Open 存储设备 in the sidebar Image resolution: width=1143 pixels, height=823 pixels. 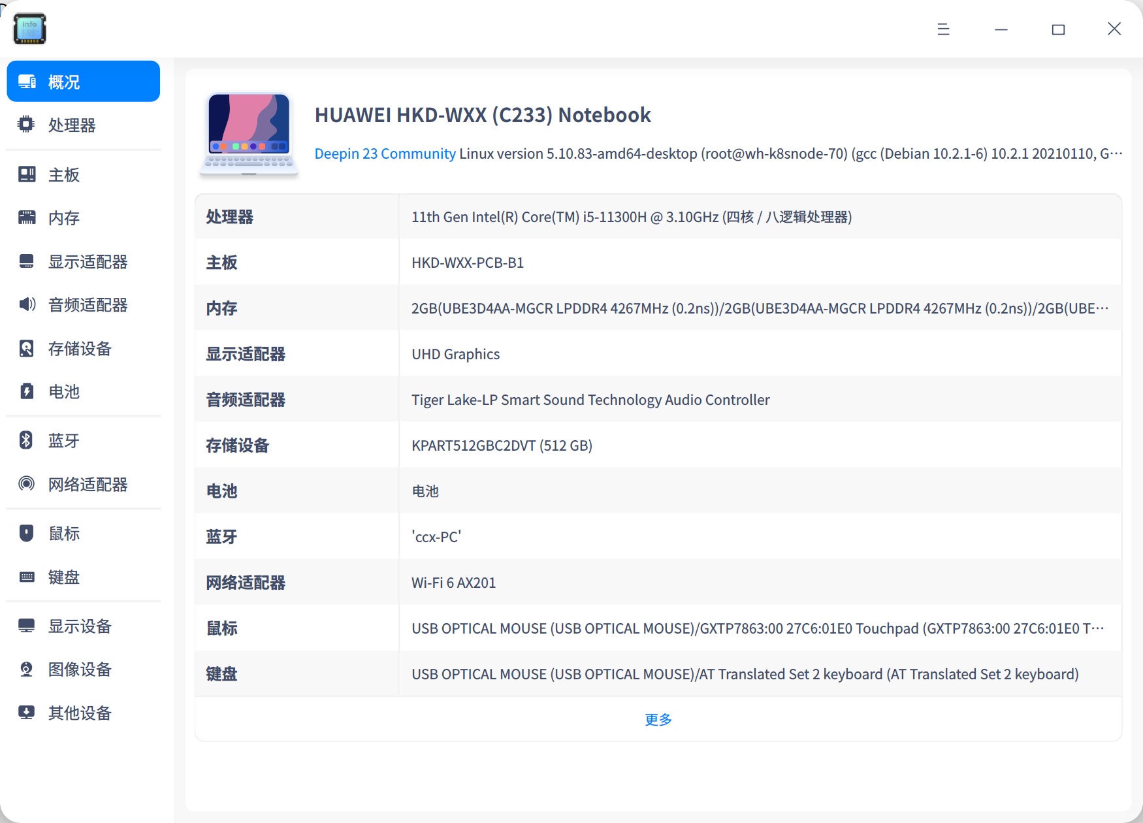(84, 348)
